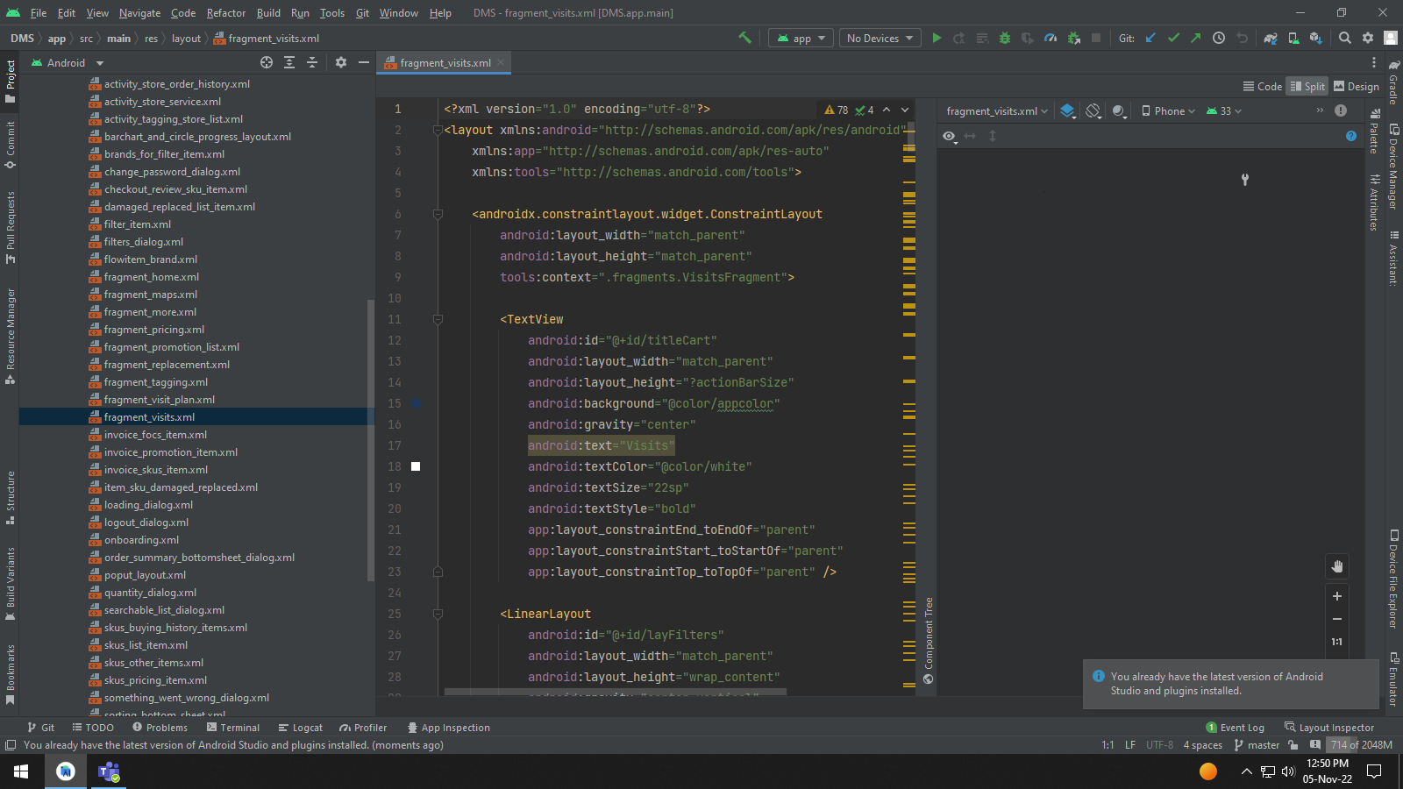Image resolution: width=1403 pixels, height=789 pixels.
Task: Open the Resource Manager panel in left sidebar
Action: 10,342
